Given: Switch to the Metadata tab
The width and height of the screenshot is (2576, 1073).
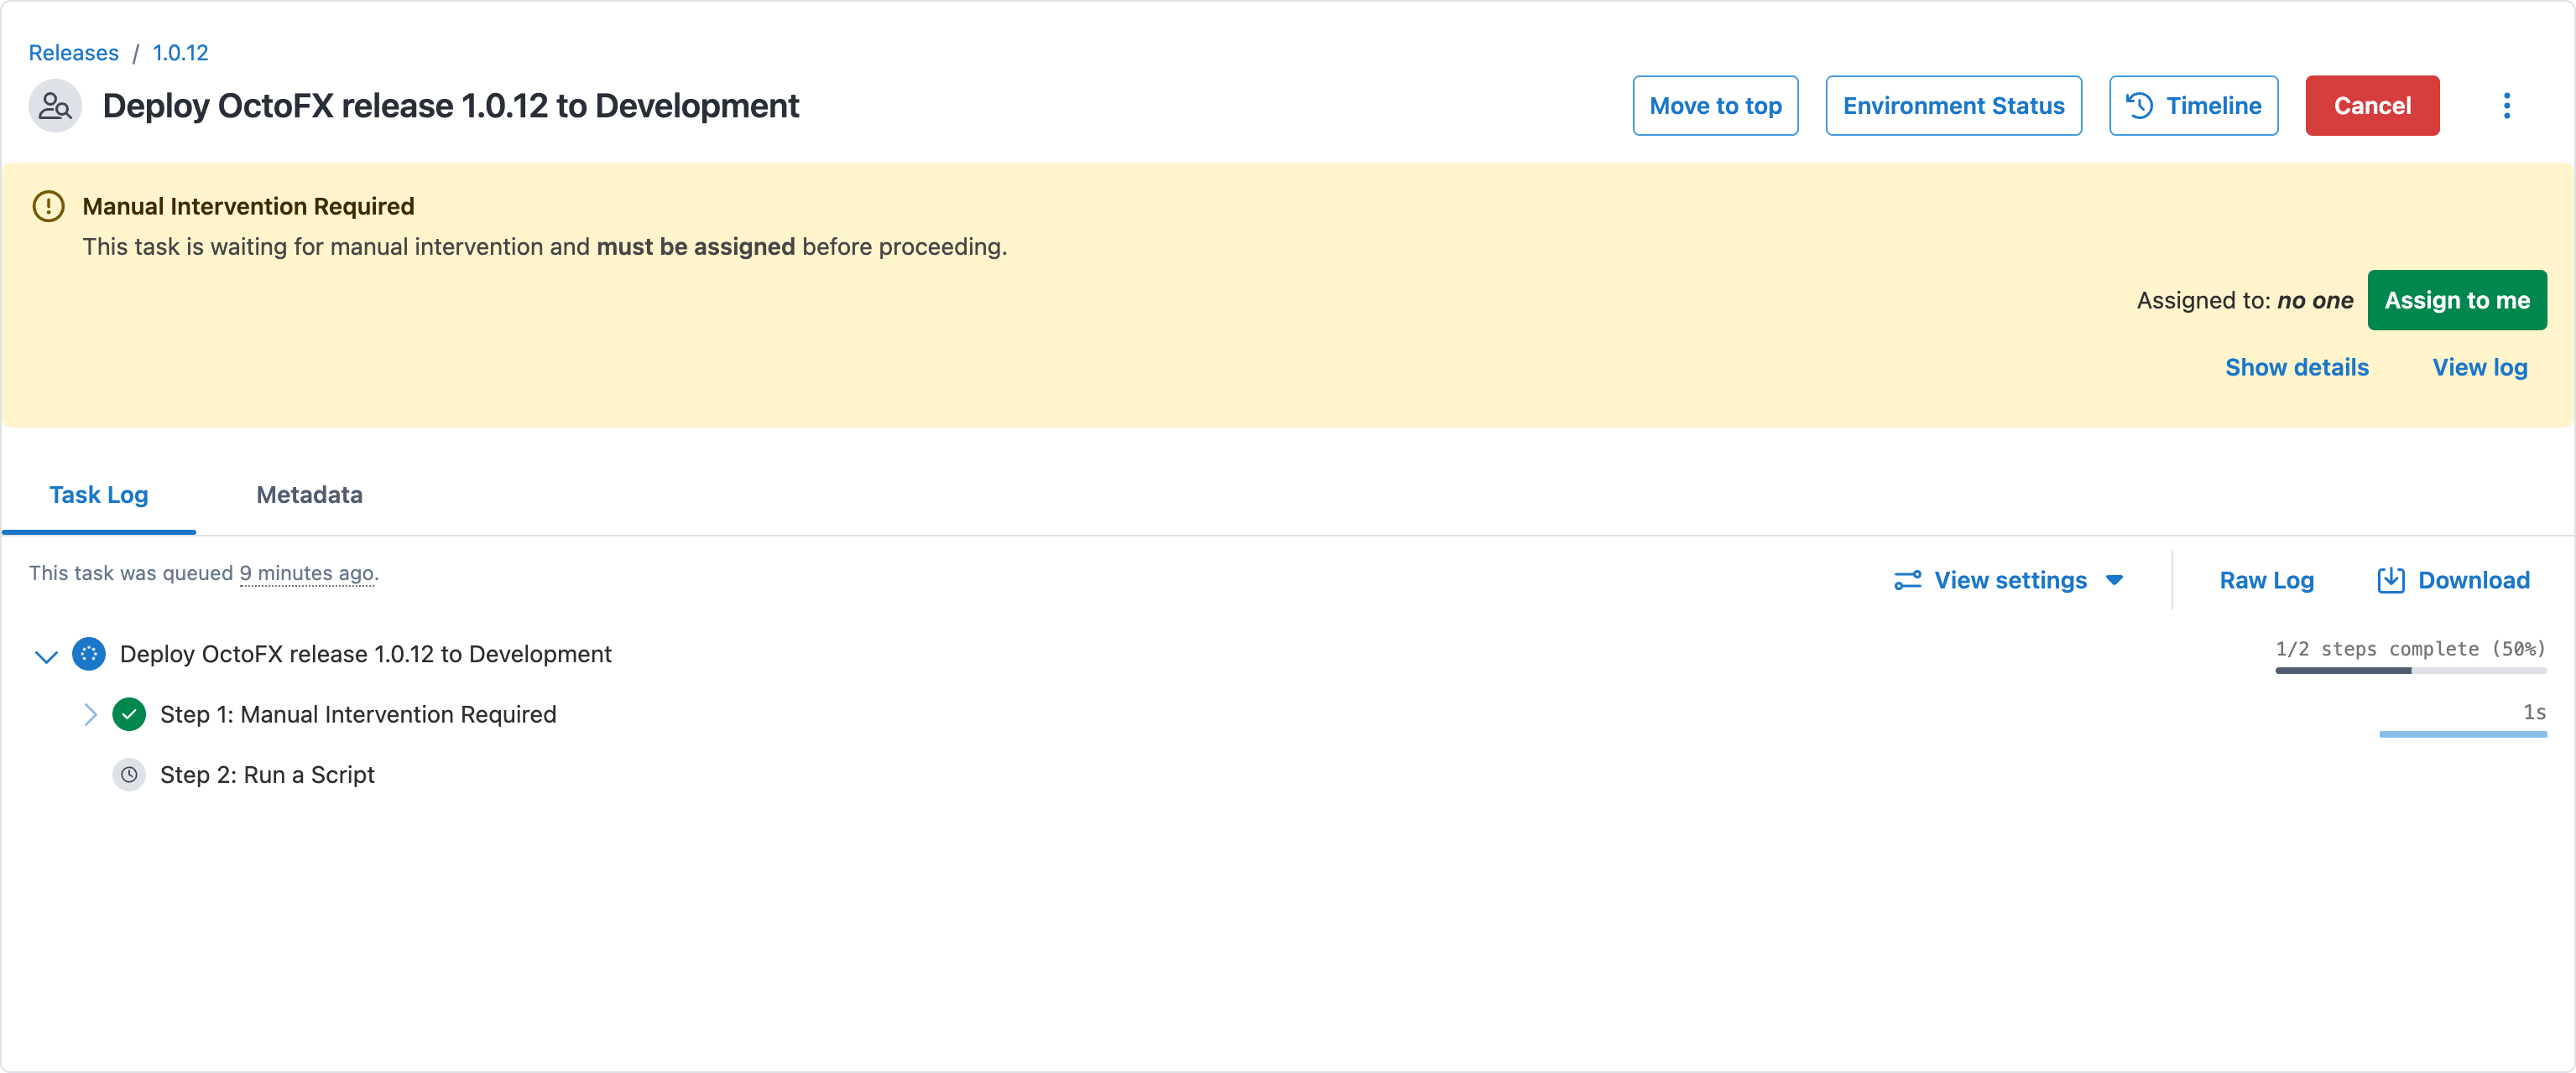Looking at the screenshot, I should point(309,495).
